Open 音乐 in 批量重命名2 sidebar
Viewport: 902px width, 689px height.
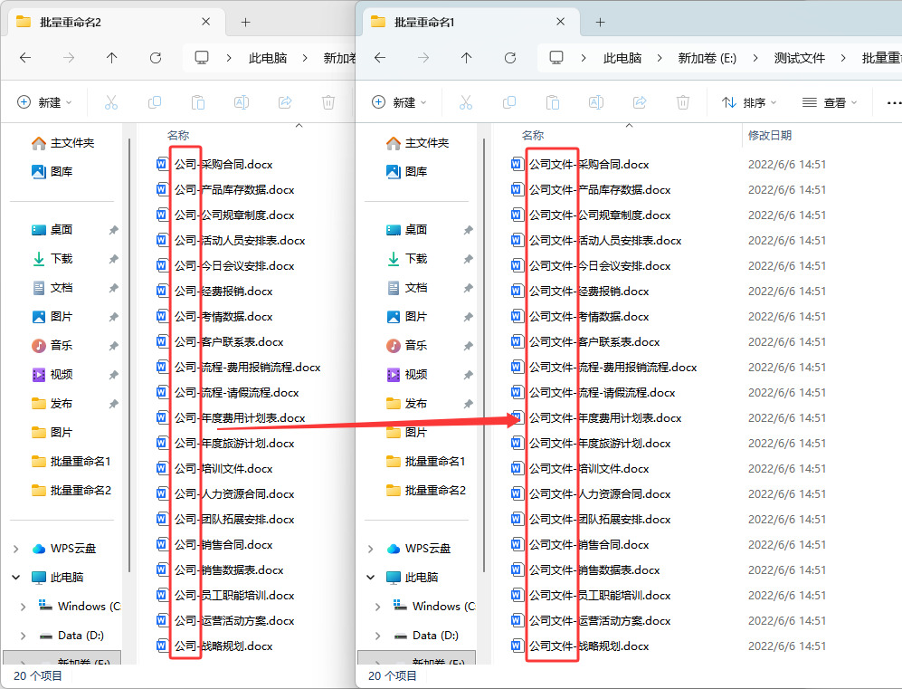pyautogui.click(x=52, y=345)
